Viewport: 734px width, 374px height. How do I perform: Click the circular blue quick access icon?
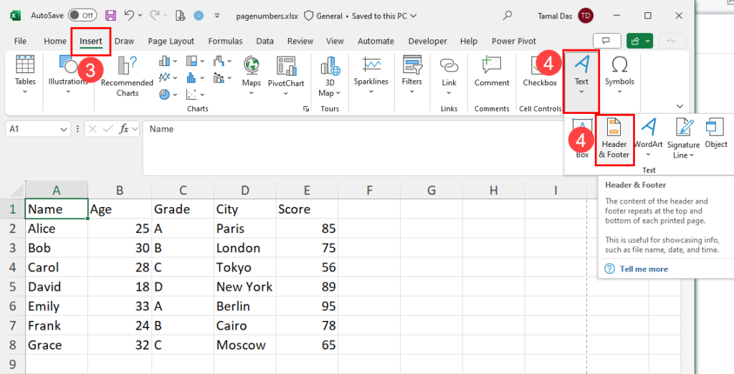pos(199,16)
